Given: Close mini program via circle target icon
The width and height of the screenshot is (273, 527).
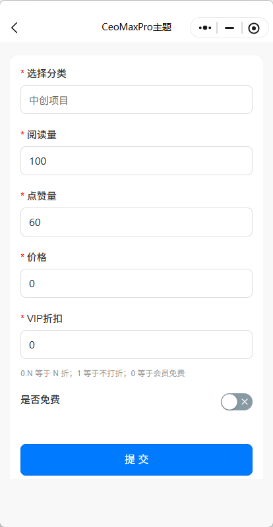Looking at the screenshot, I should point(254,28).
